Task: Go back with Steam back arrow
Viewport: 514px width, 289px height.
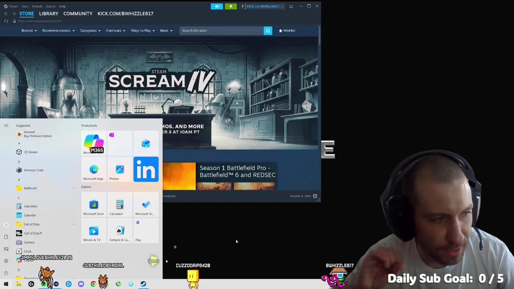Action: point(6,14)
